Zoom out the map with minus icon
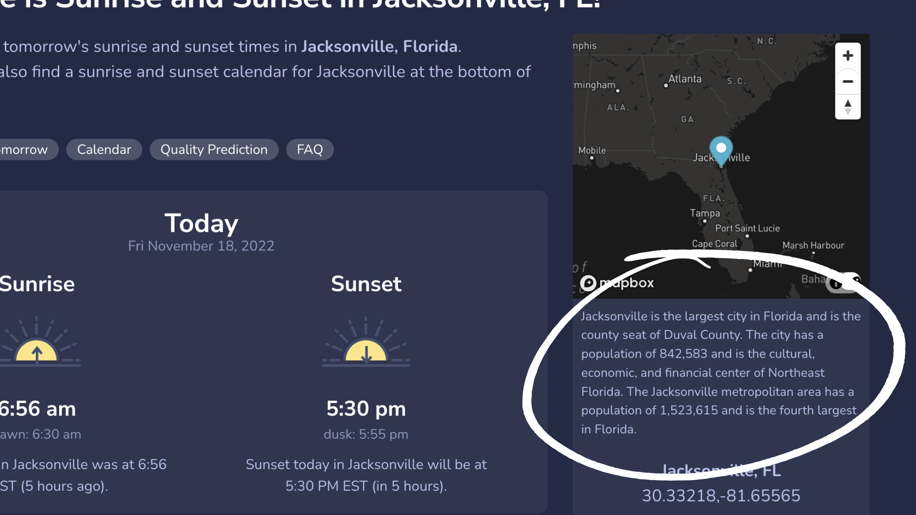Image resolution: width=916 pixels, height=515 pixels. click(x=848, y=82)
